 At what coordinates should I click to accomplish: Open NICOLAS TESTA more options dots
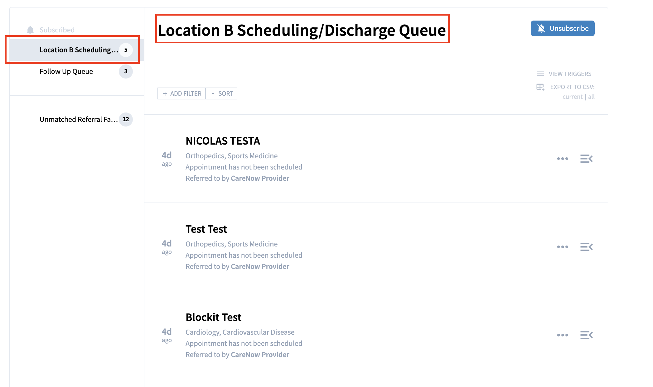coord(563,159)
